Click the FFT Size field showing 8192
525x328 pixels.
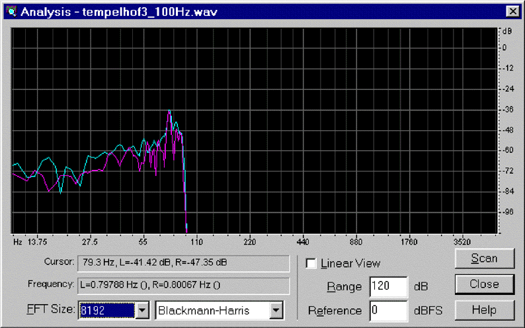click(107, 310)
